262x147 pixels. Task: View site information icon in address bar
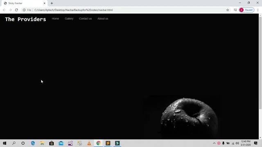click(x=24, y=10)
